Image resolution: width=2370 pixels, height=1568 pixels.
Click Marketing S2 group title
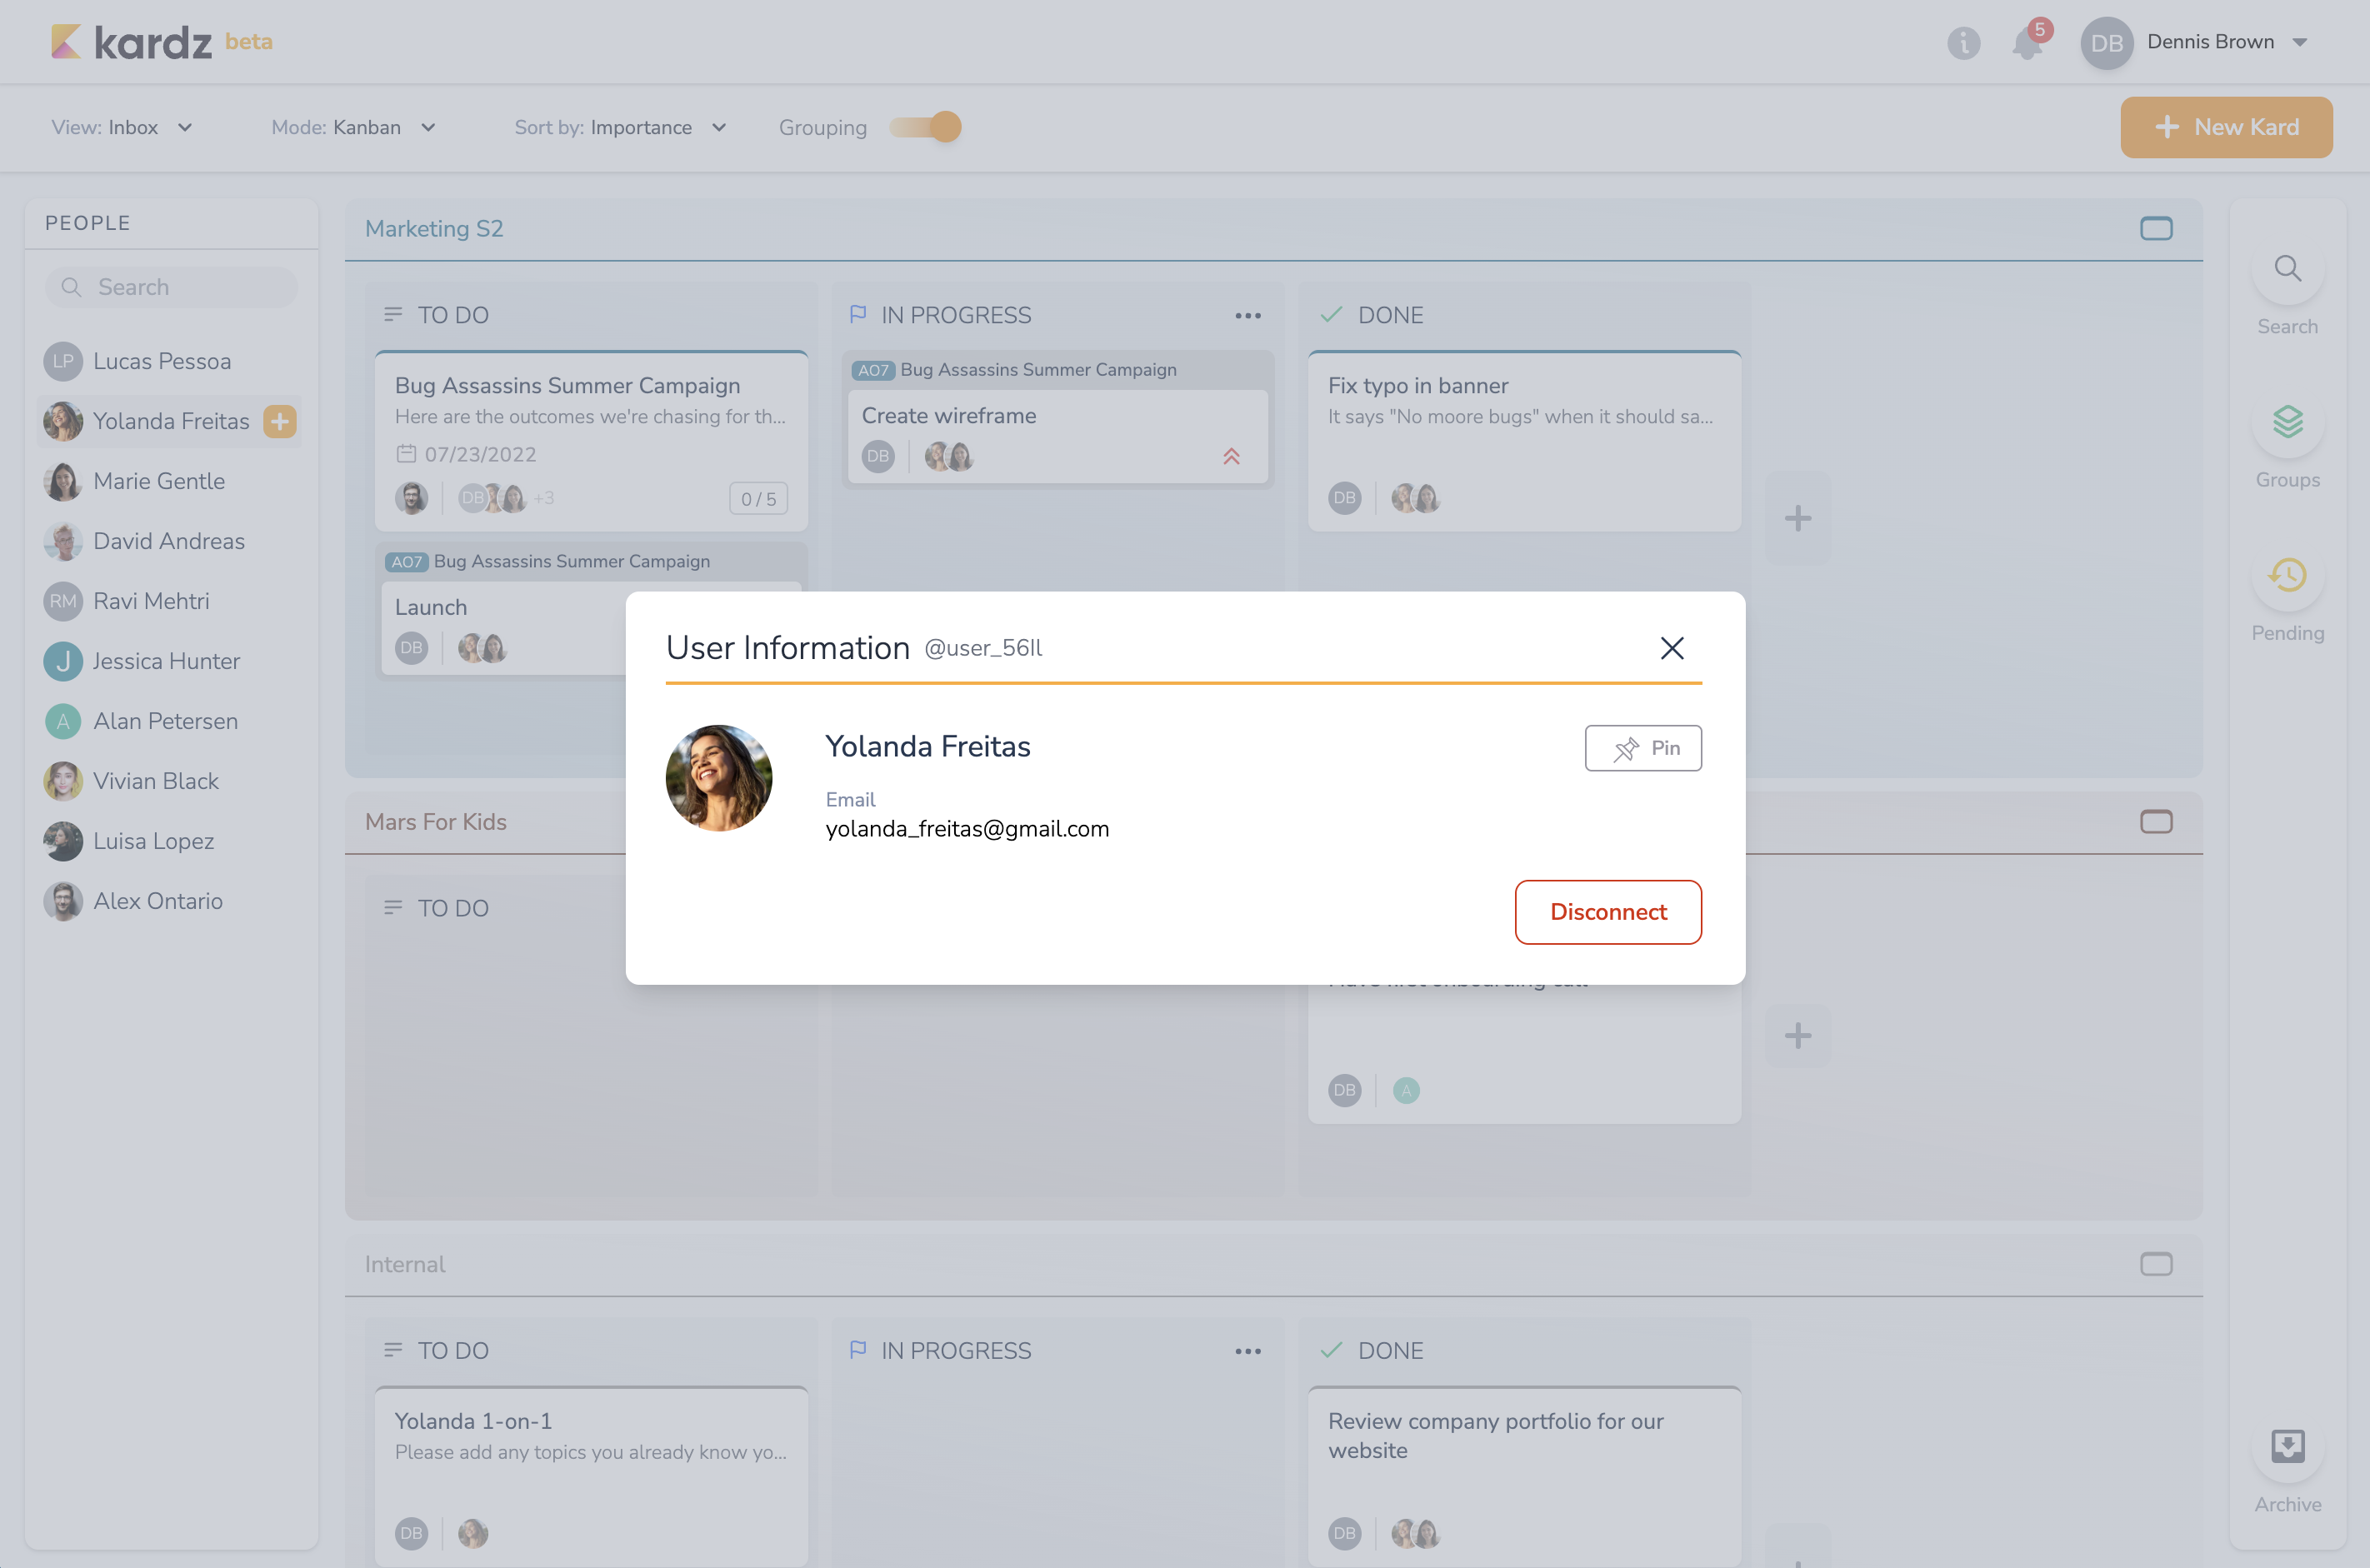click(434, 229)
